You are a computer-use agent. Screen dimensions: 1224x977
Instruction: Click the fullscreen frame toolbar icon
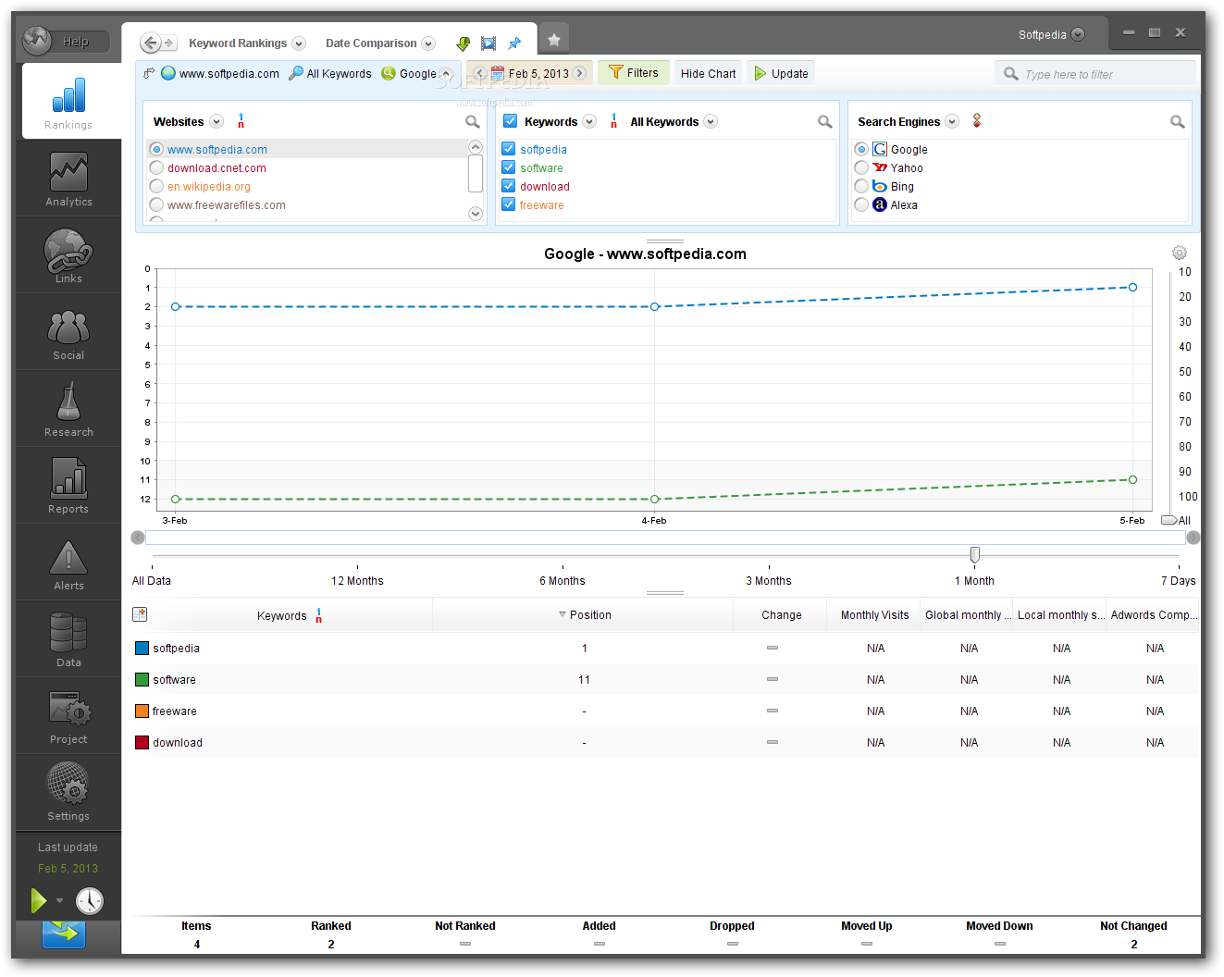coord(488,43)
